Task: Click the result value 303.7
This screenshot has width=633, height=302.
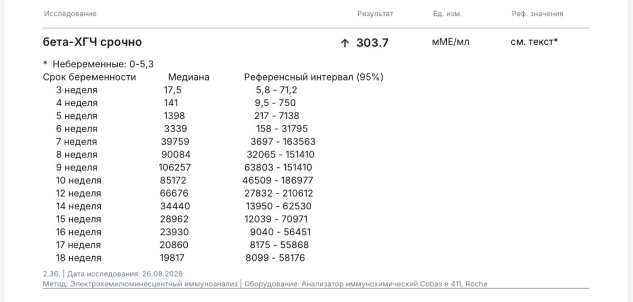Action: 372,43
